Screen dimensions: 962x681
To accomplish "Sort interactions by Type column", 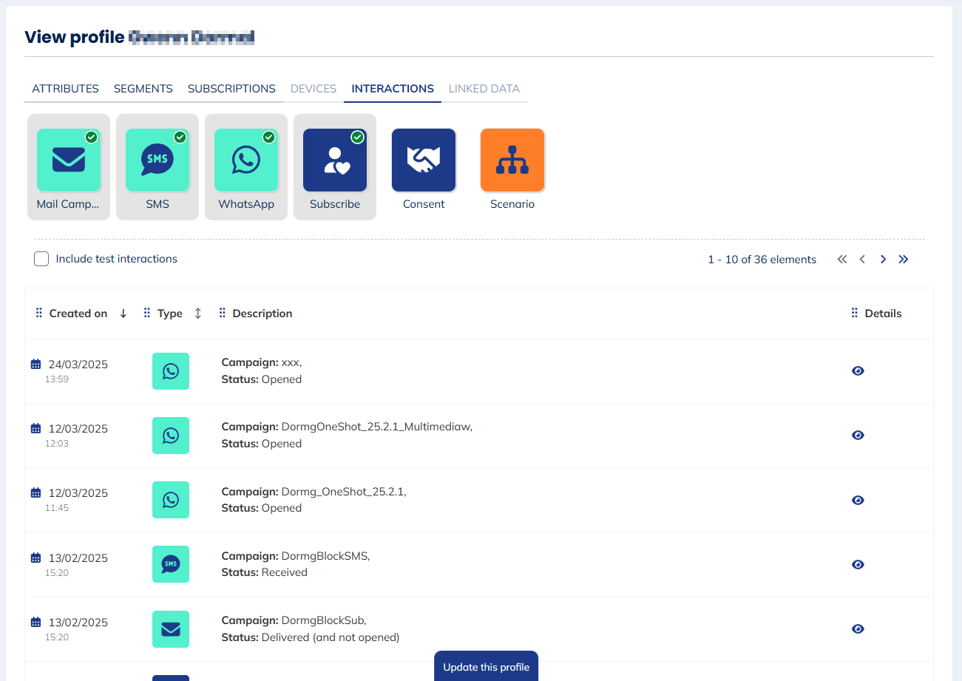I will coord(197,314).
